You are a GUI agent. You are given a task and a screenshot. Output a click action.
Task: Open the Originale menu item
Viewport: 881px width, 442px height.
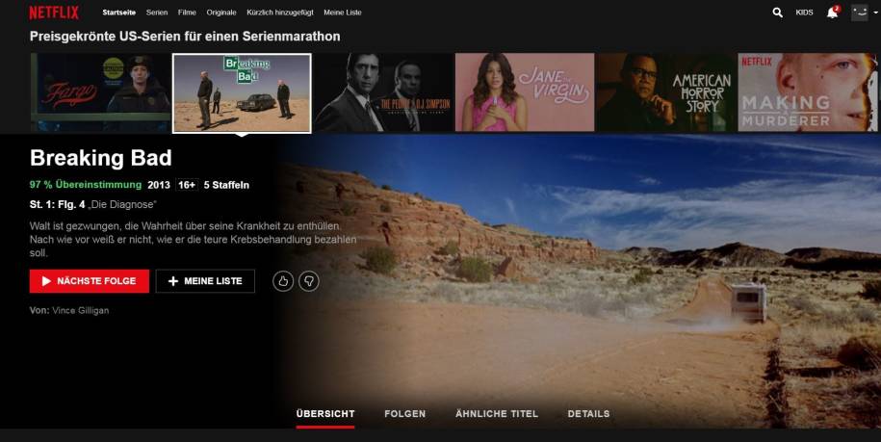pyautogui.click(x=221, y=13)
